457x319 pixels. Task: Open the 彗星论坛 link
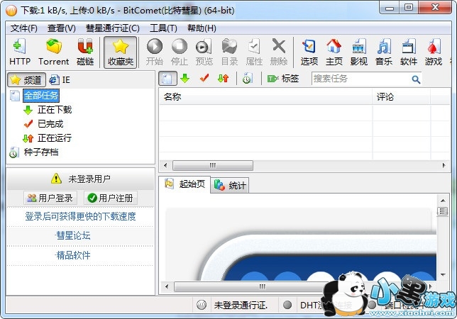click(73, 235)
